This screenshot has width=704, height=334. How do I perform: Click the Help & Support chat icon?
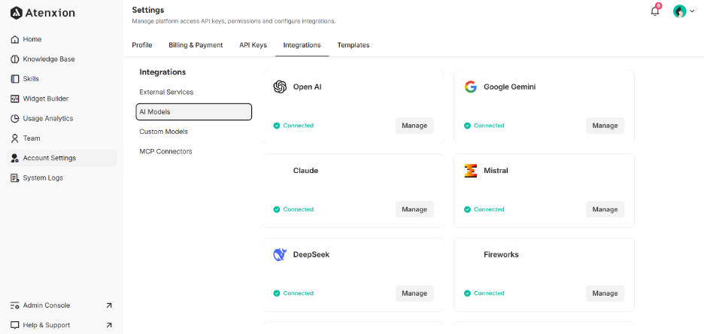(x=15, y=325)
